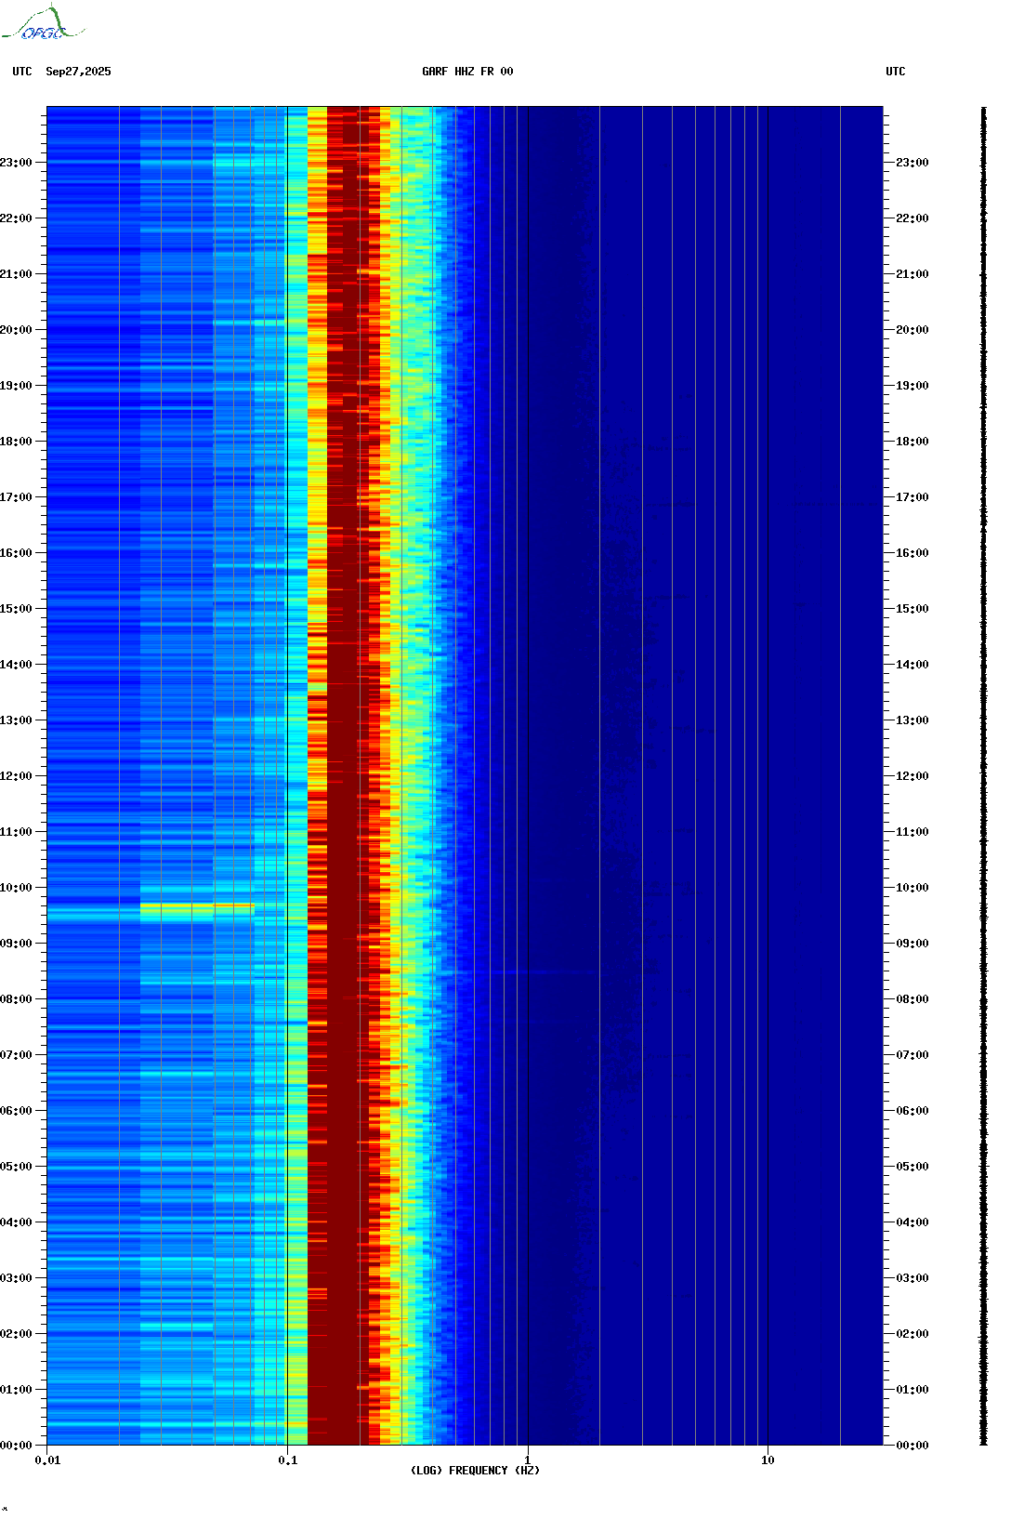Image resolution: width=1024 pixels, height=1519 pixels.
Task: Click the GARF HHZ FR 00 station title
Action: pyautogui.click(x=466, y=72)
